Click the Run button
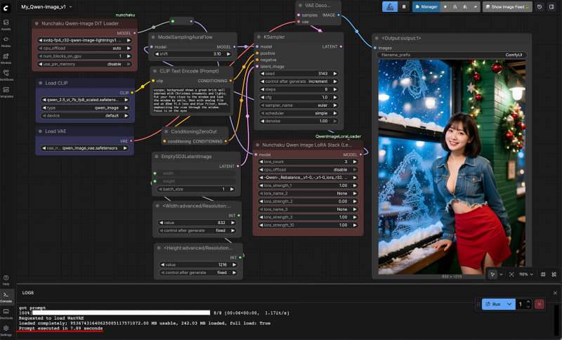Screen dimensions: 562x340 [x=493, y=304]
